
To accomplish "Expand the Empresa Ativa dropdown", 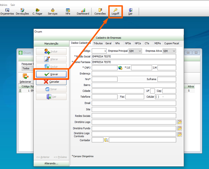I will point(174,51).
